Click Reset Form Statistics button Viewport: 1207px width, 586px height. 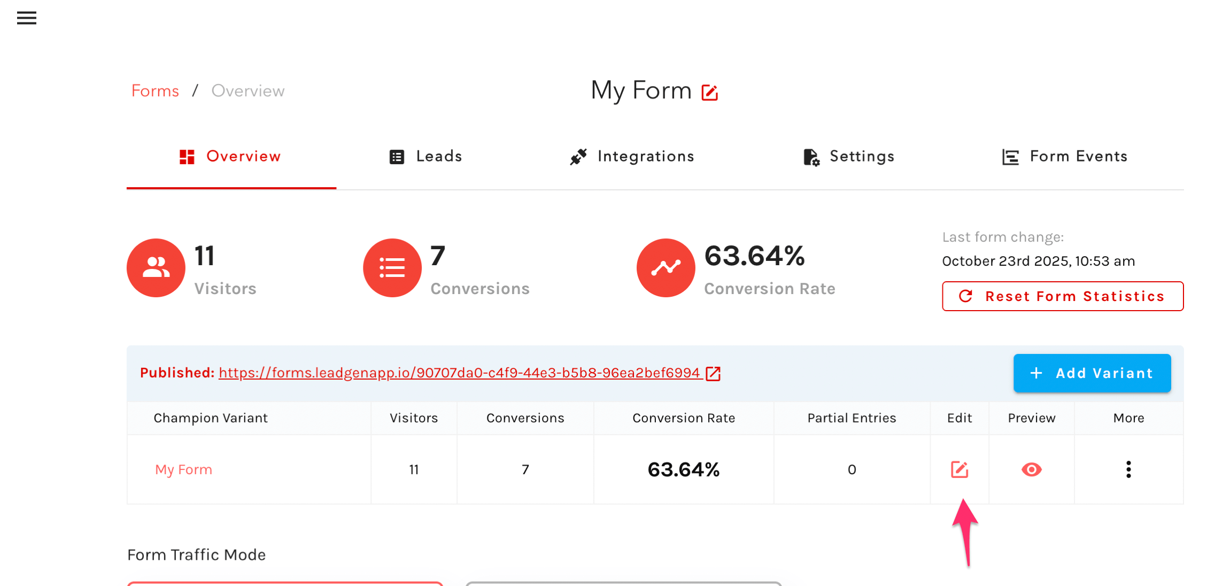(x=1062, y=296)
